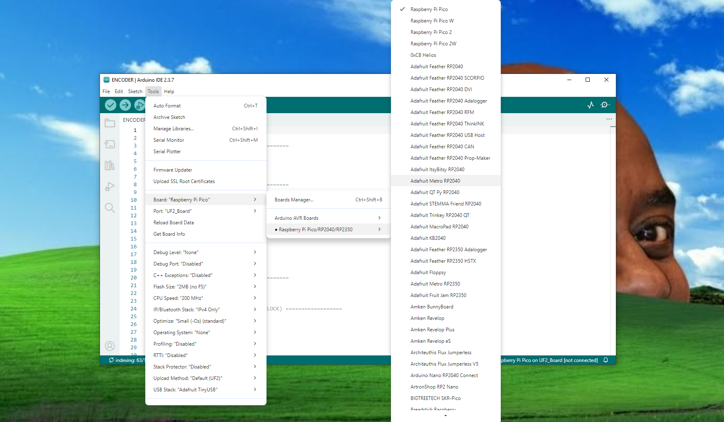The width and height of the screenshot is (724, 422).
Task: Expand the Profiling option
Action: [x=206, y=344]
